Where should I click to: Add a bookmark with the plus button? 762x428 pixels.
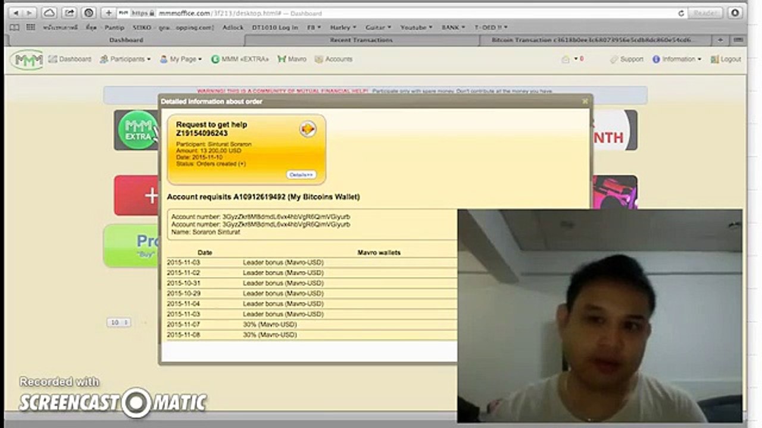coord(108,12)
